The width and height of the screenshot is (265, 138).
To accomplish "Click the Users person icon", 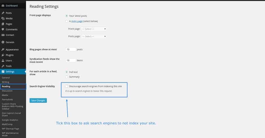I will pyautogui.click(x=3, y=61).
